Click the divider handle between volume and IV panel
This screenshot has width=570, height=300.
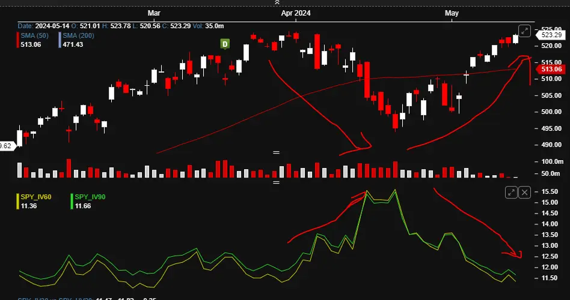[276, 182]
